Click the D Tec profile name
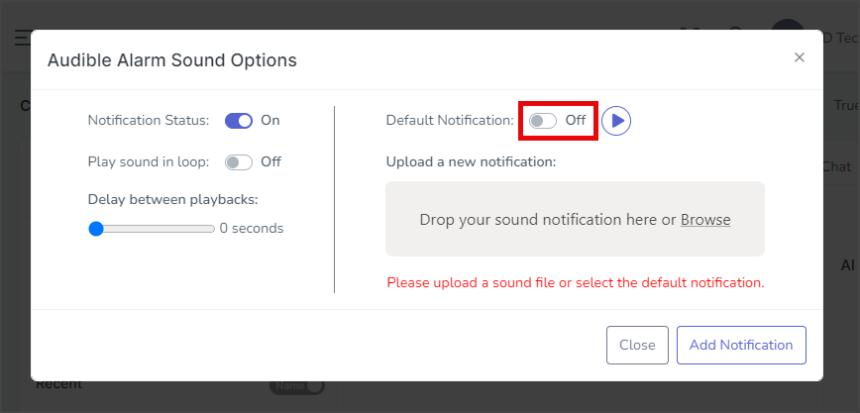The image size is (860, 413). tap(841, 38)
